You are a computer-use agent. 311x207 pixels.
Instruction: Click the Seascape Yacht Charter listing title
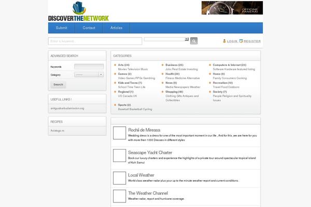[150, 153]
